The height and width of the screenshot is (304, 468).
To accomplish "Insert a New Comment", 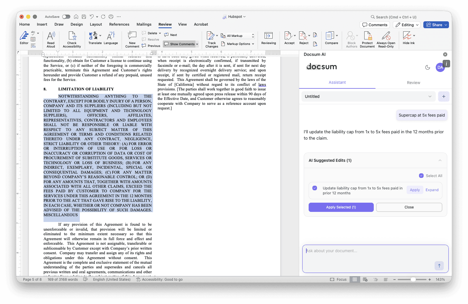I will coord(132,39).
